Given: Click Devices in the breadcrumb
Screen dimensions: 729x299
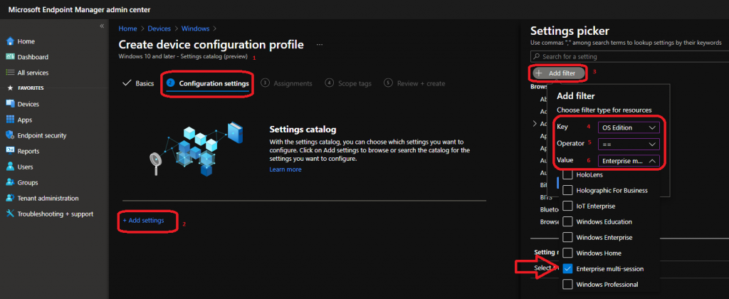Looking at the screenshot, I should pyautogui.click(x=159, y=28).
